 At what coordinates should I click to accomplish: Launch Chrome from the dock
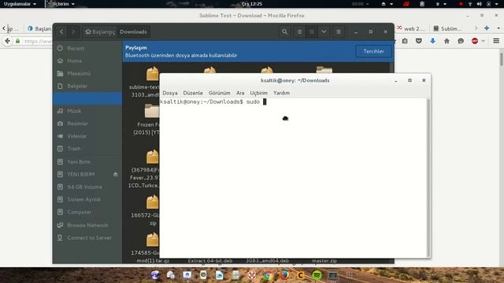click(x=268, y=275)
